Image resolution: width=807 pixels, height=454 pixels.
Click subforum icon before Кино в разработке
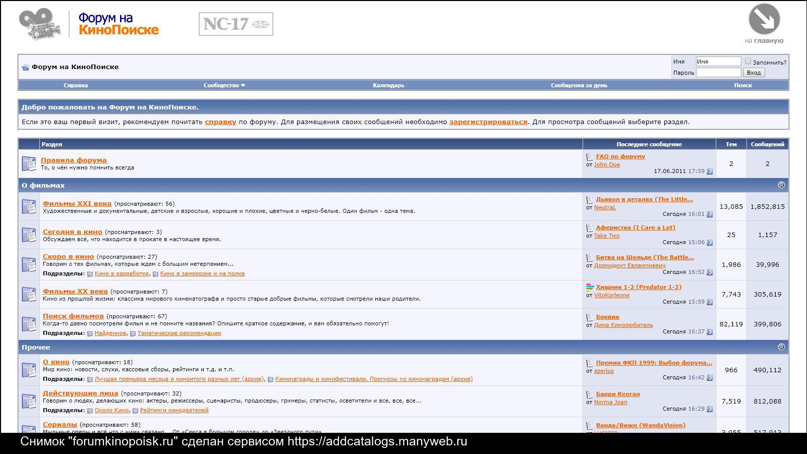[90, 274]
